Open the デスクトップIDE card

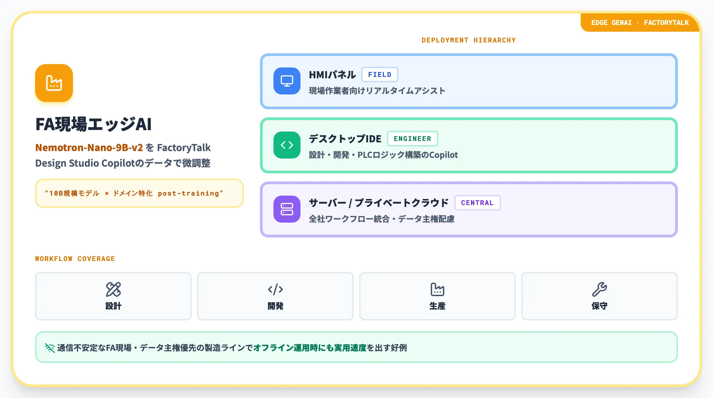click(x=469, y=145)
